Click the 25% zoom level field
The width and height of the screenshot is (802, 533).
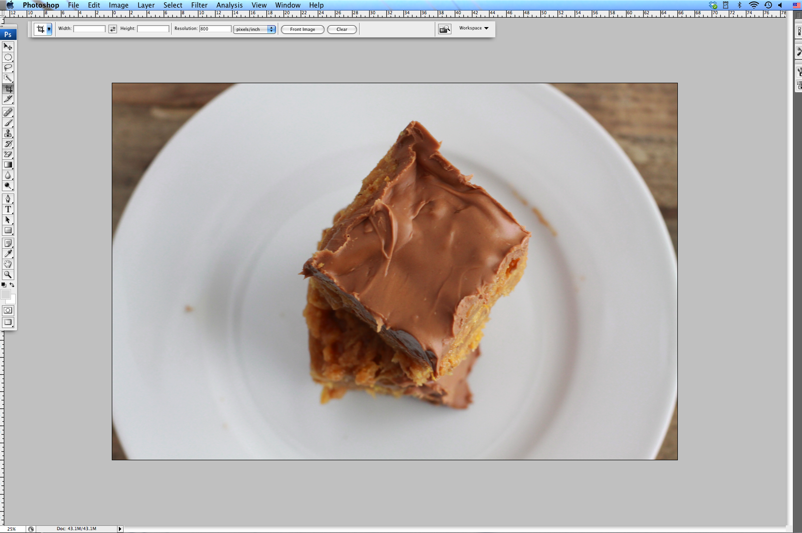(12, 529)
